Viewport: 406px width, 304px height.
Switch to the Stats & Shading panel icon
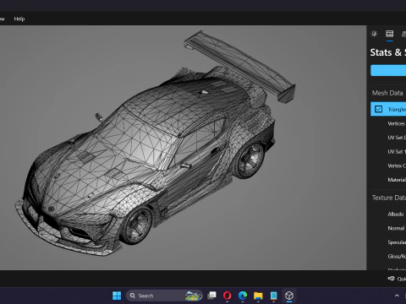coord(390,34)
